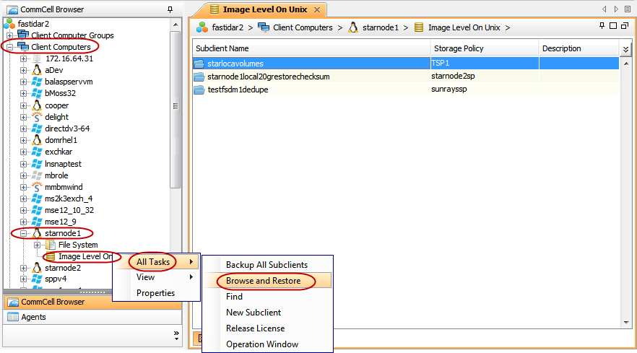Open the Agents pane button

[x=33, y=317]
